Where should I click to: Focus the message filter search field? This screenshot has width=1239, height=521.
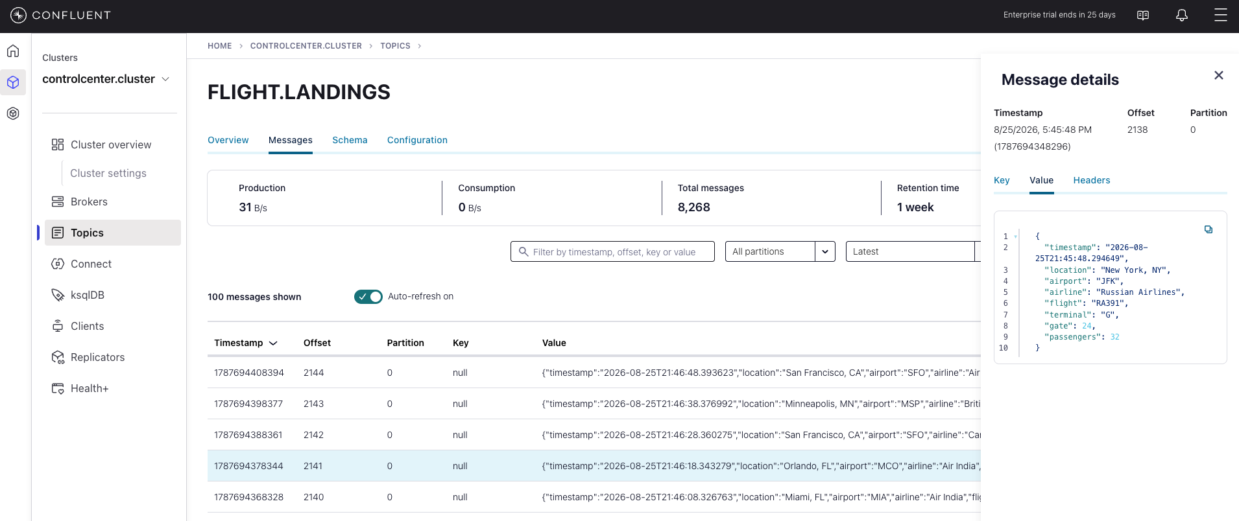coord(612,251)
